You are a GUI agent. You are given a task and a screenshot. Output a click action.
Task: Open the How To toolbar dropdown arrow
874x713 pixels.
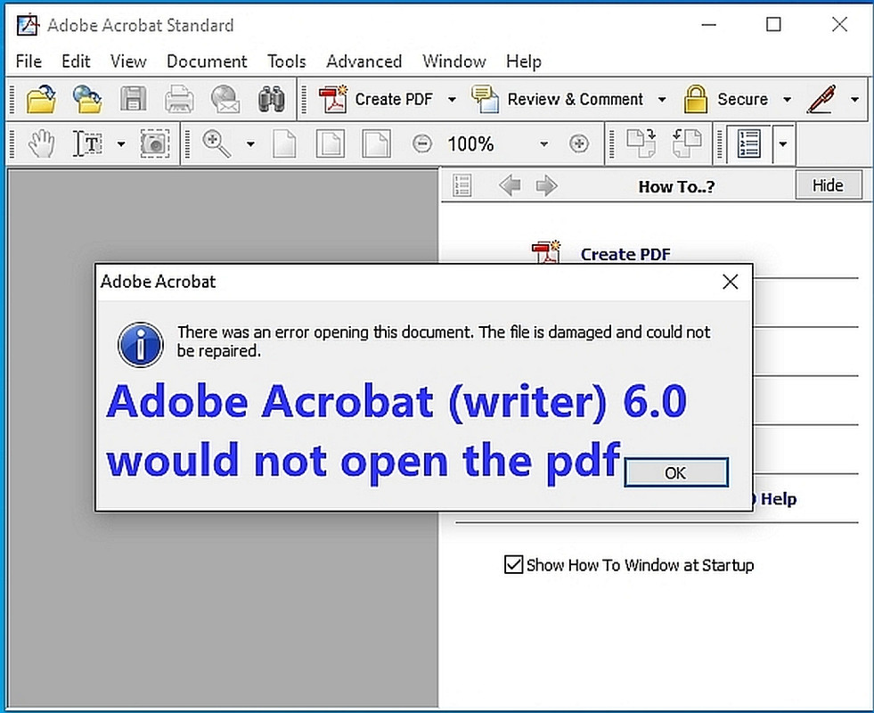[x=783, y=143]
